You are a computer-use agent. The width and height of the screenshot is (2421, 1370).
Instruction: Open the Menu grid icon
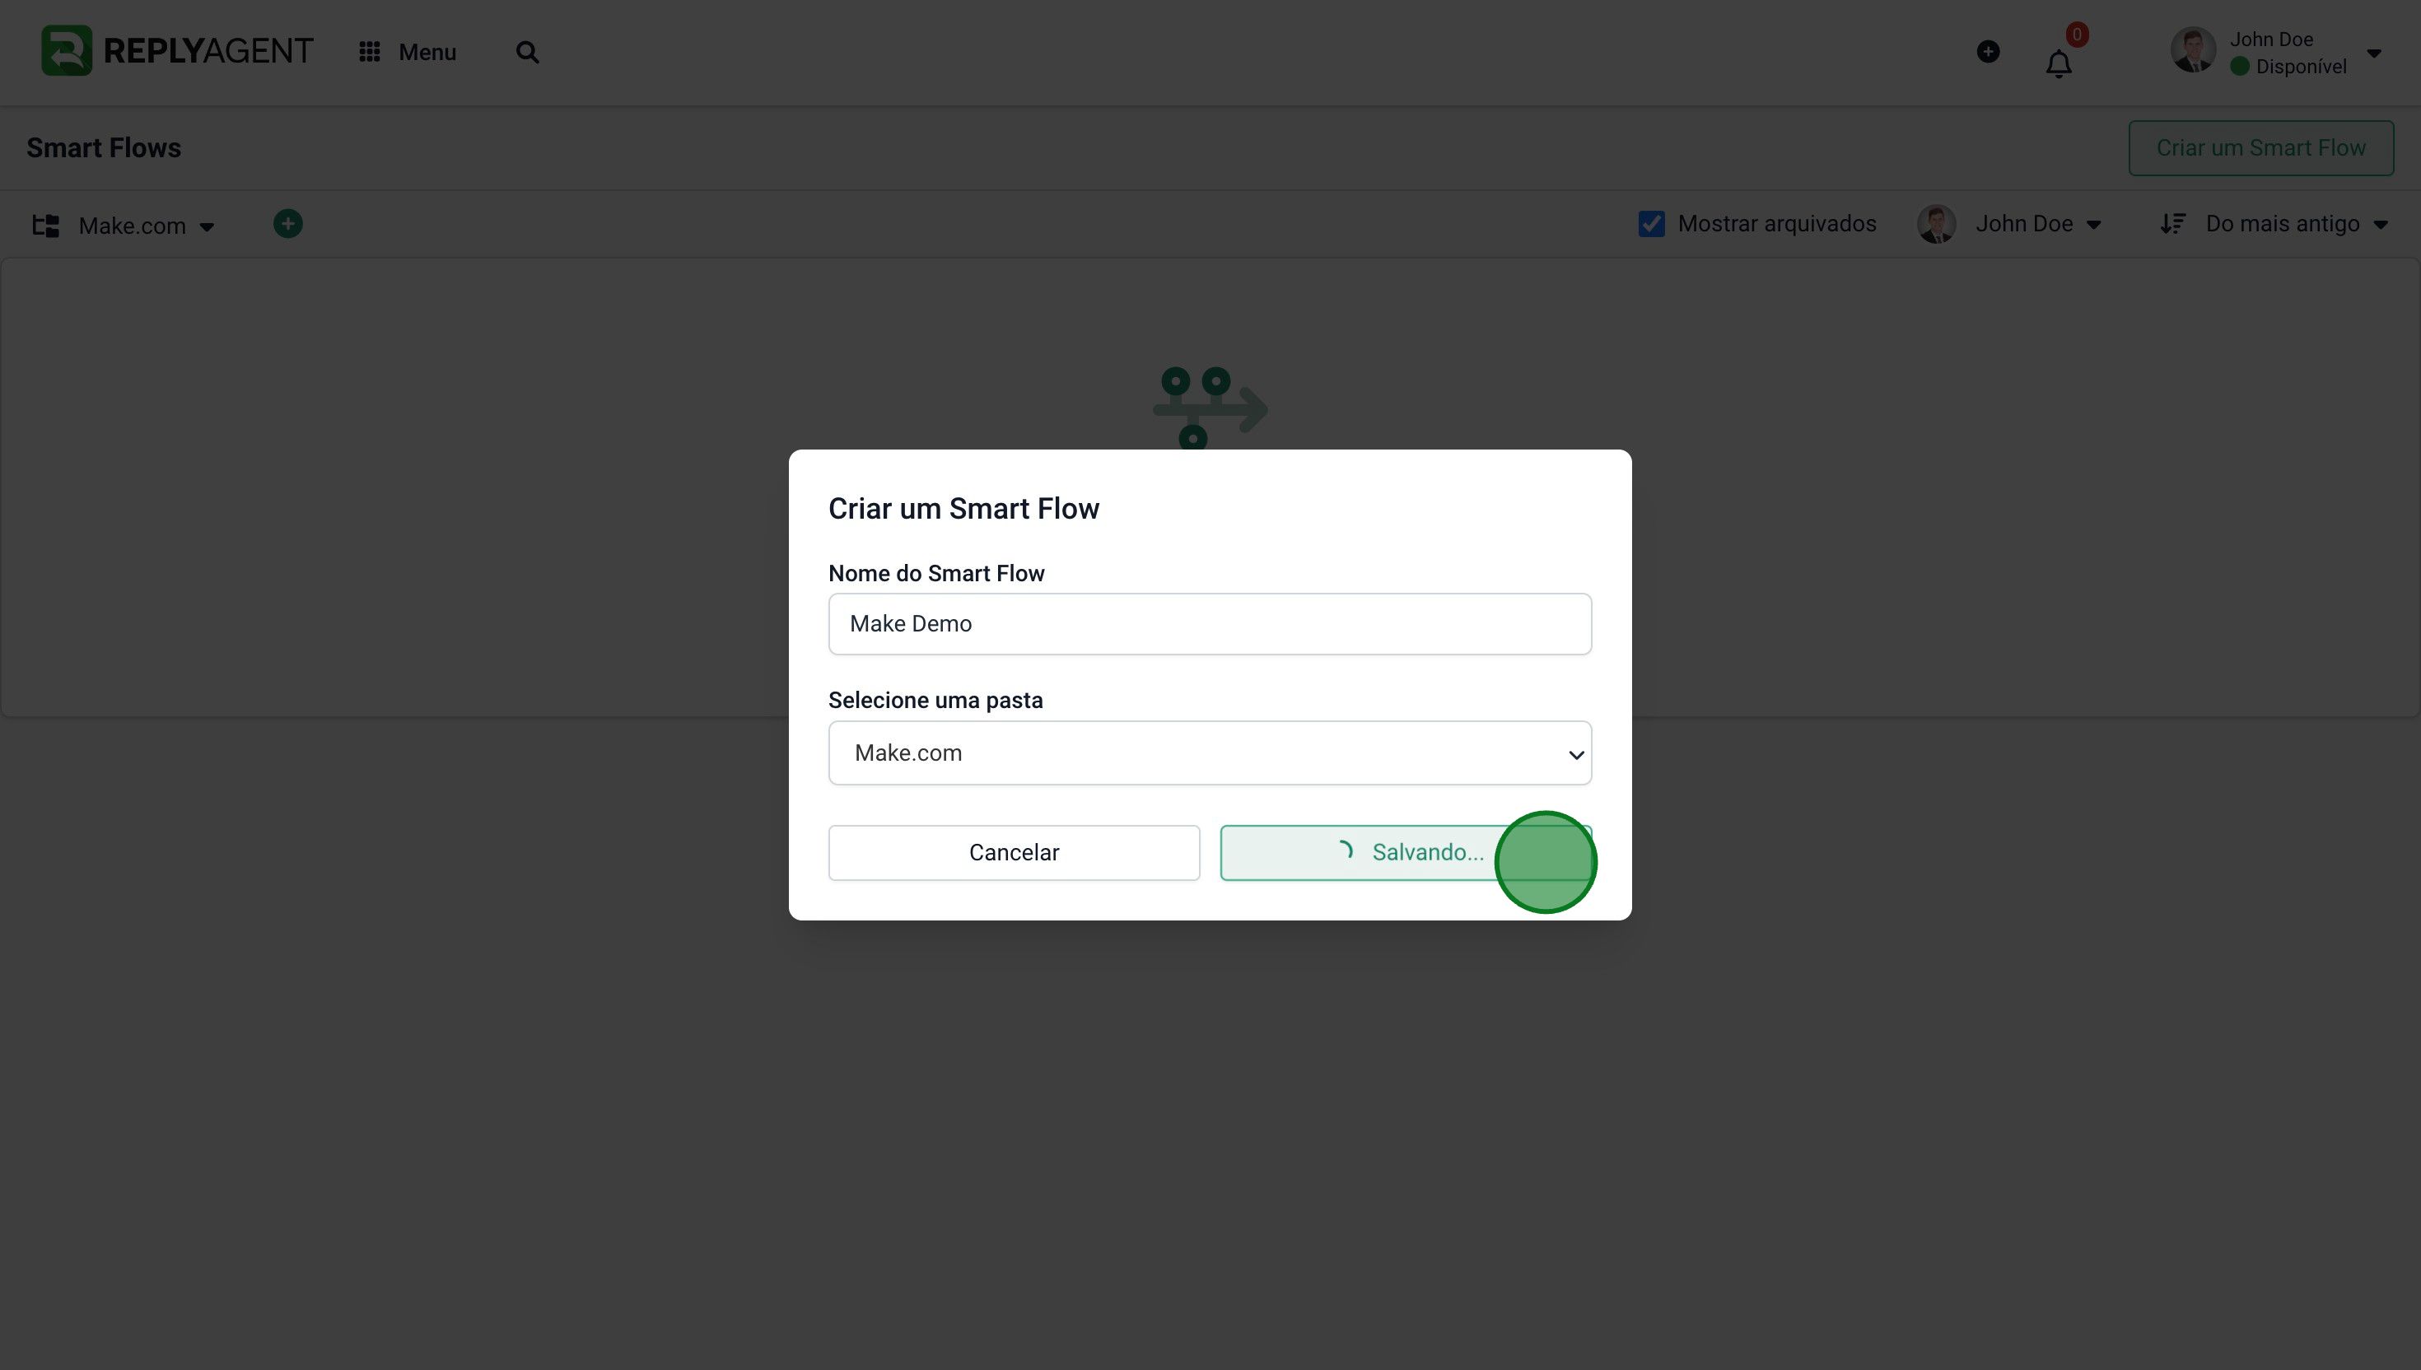pos(369,52)
